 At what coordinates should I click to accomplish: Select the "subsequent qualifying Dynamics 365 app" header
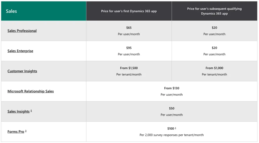[214, 11]
